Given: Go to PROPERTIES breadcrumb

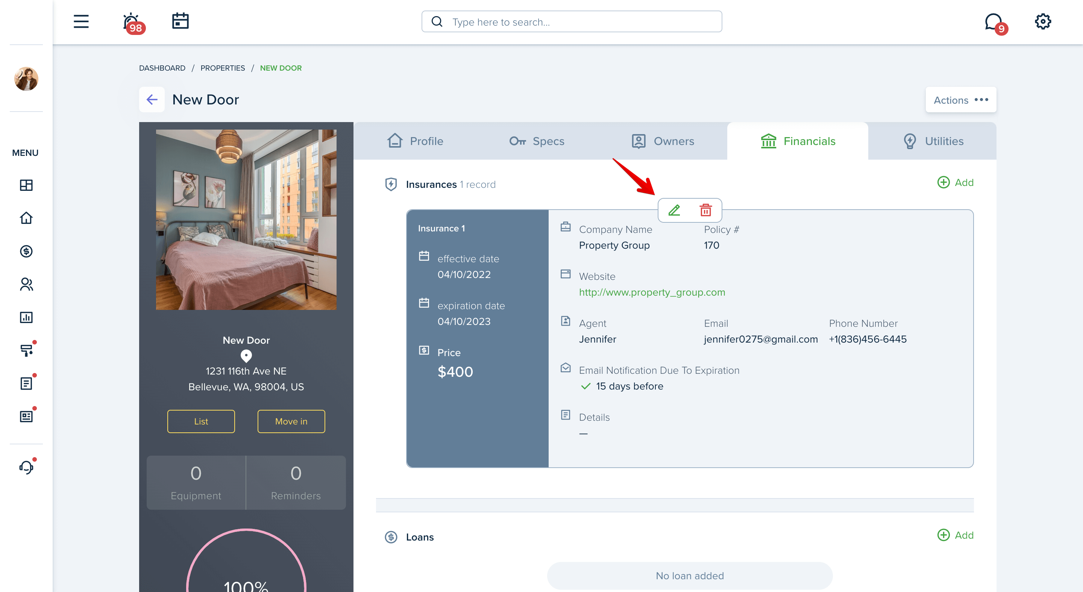Looking at the screenshot, I should [x=222, y=68].
